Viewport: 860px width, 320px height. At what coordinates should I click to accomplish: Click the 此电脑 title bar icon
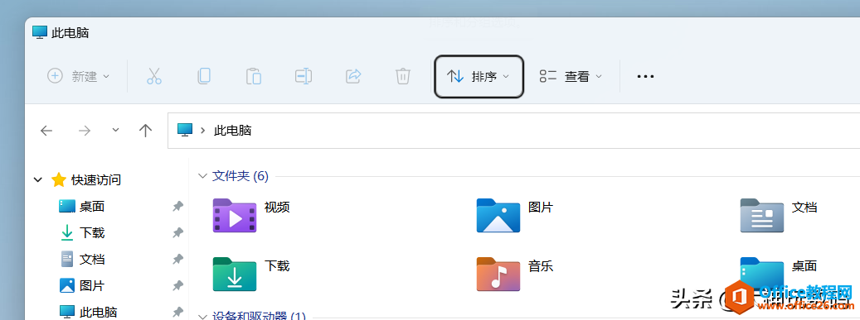40,32
